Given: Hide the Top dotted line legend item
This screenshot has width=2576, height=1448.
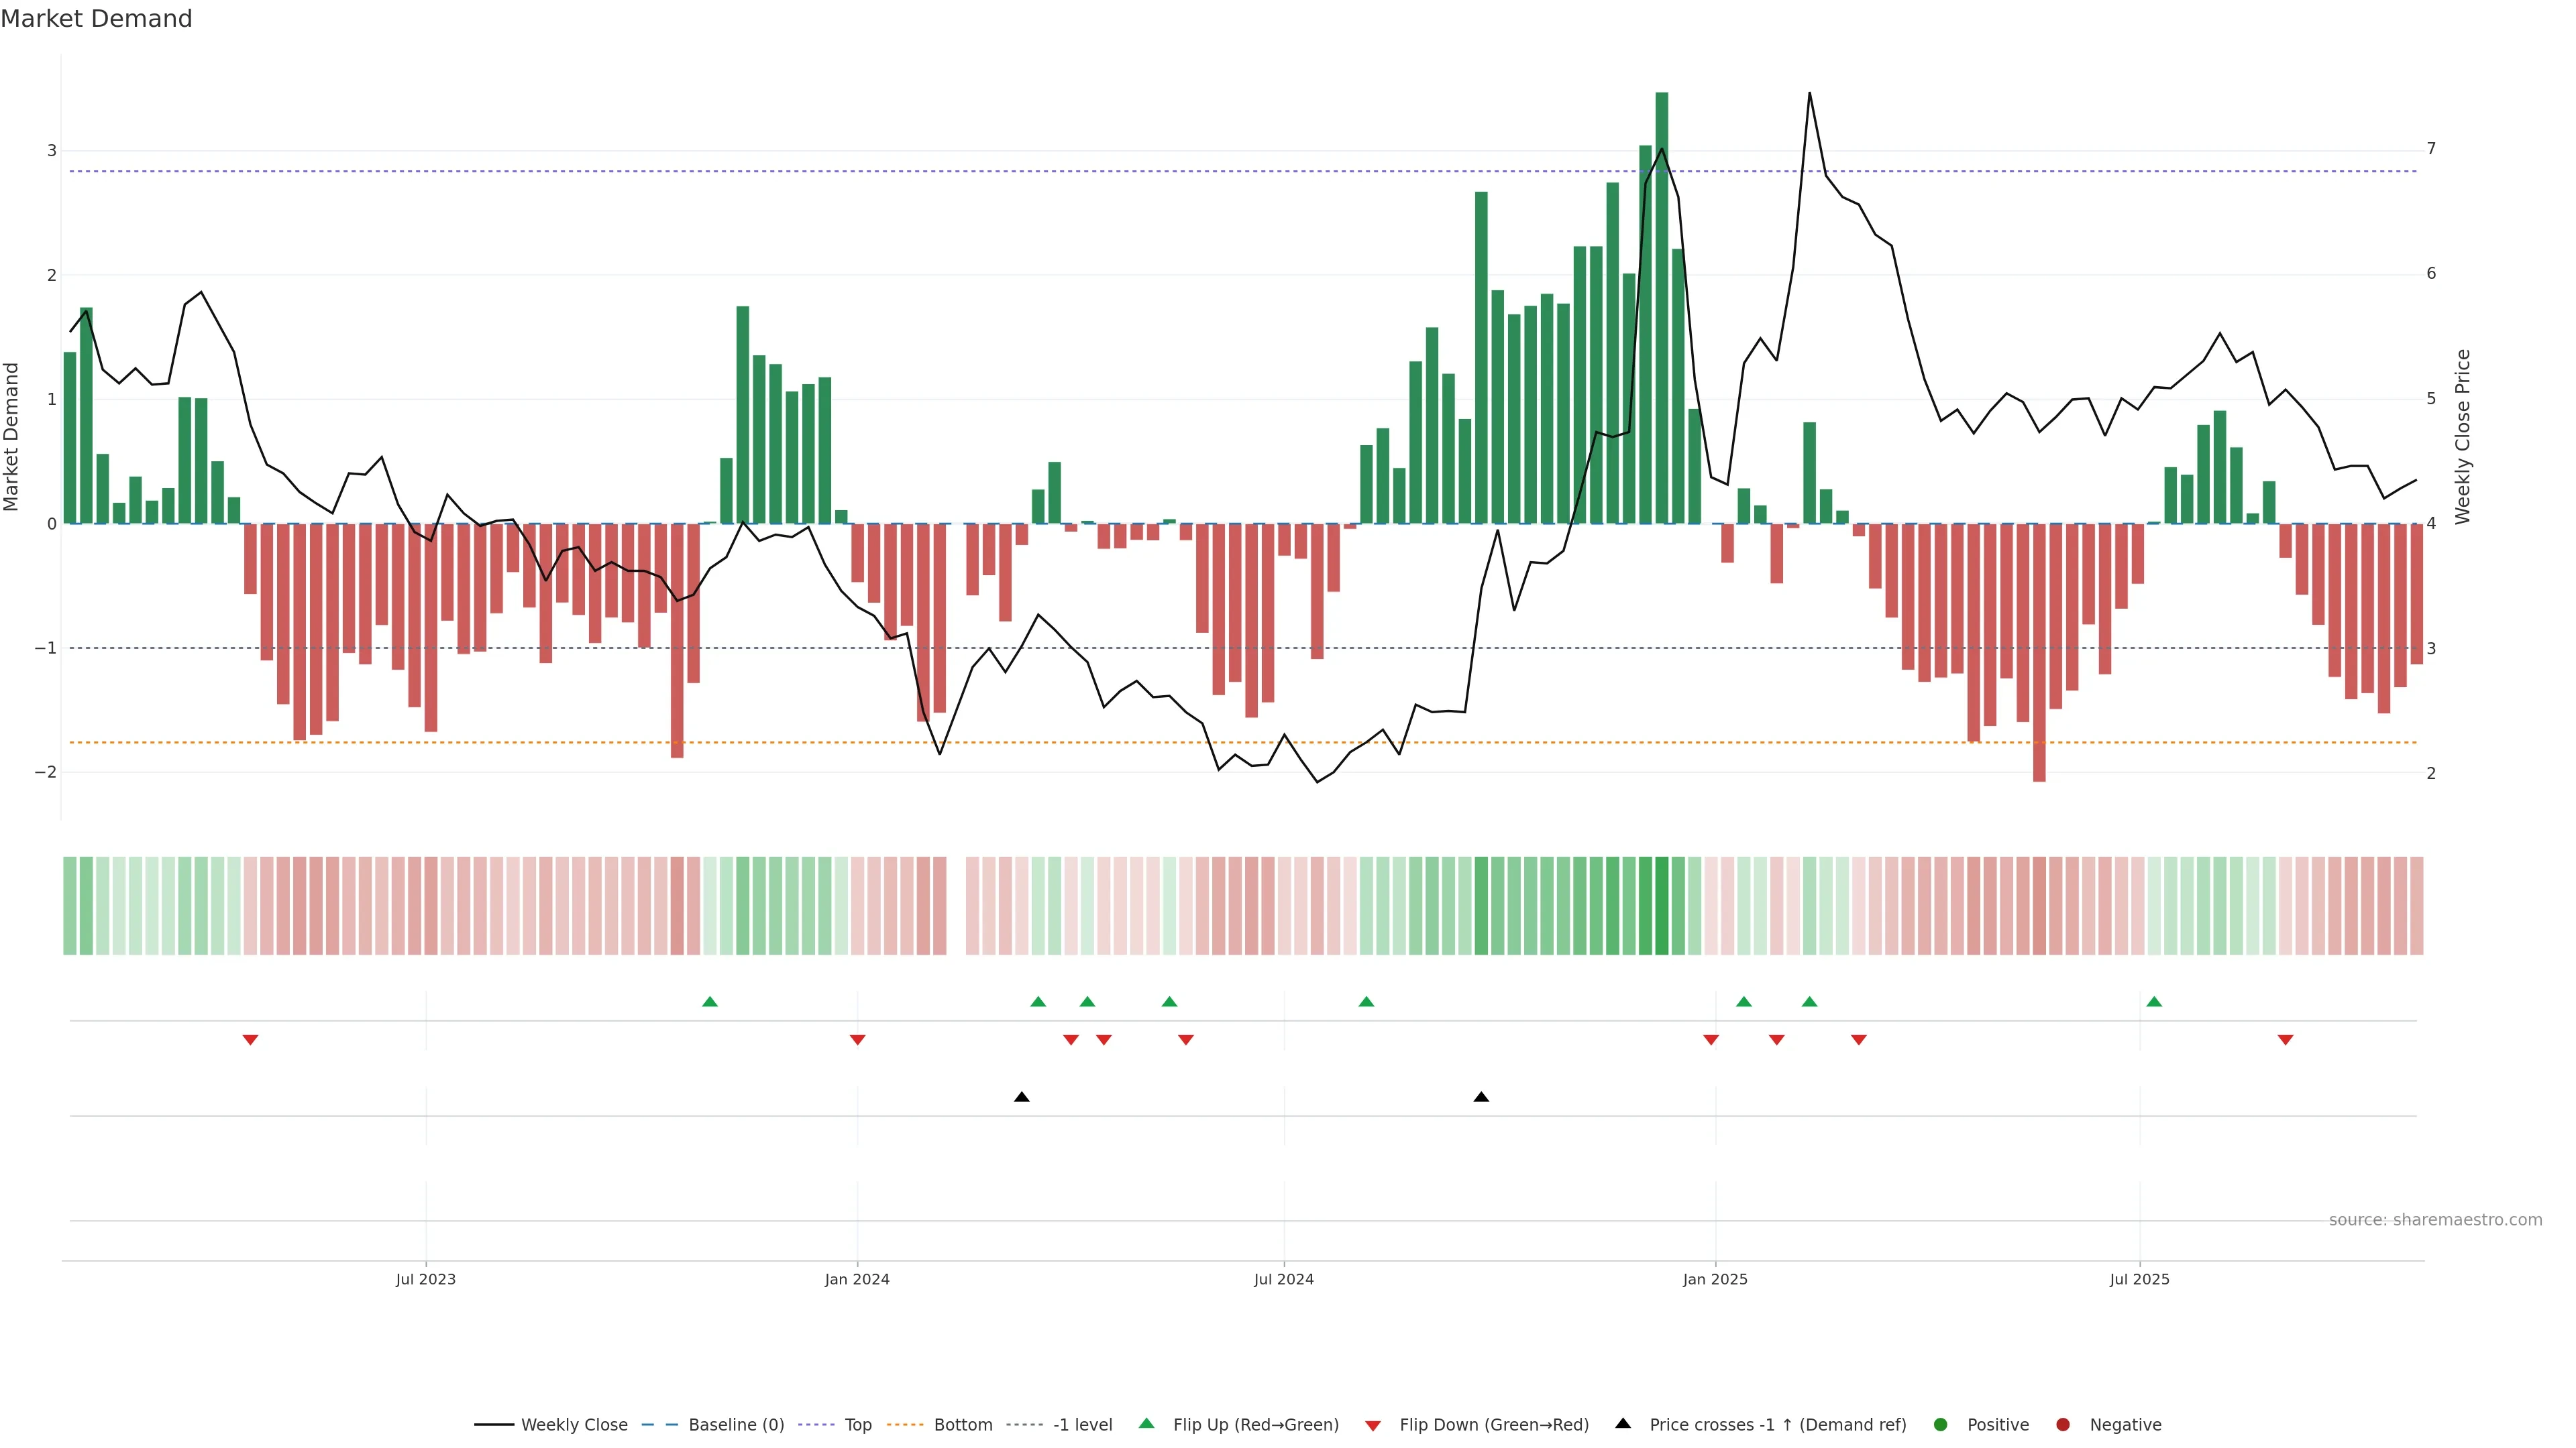Looking at the screenshot, I should (857, 1425).
